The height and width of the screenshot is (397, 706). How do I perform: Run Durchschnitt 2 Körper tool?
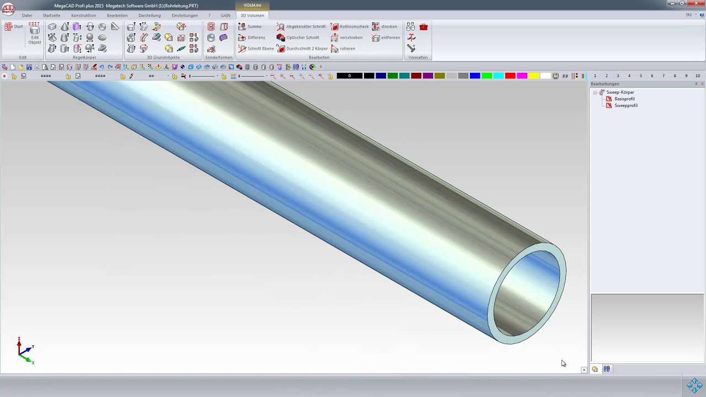302,49
